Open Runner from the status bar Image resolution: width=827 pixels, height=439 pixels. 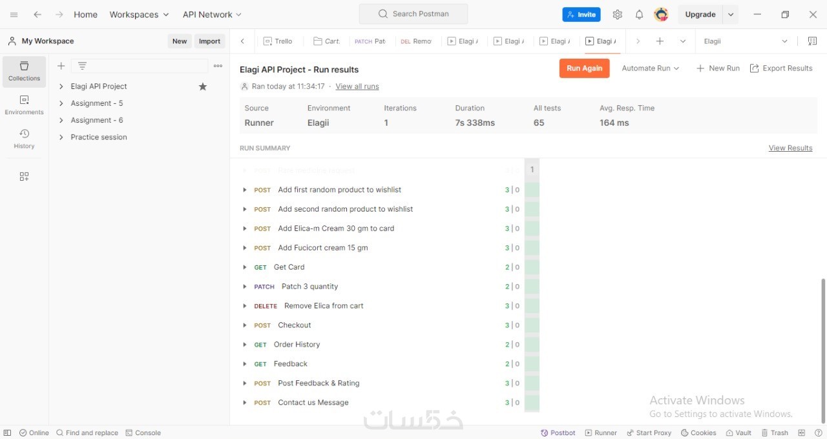(x=601, y=433)
